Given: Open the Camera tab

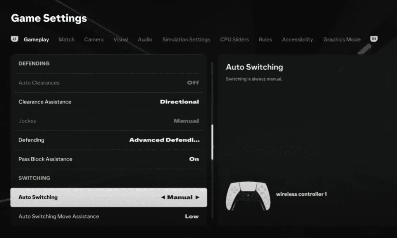Looking at the screenshot, I should pyautogui.click(x=94, y=40).
